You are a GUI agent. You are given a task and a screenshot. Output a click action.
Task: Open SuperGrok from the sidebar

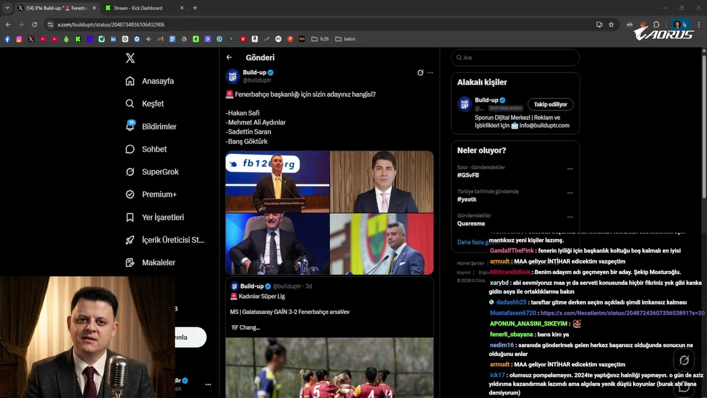(152, 172)
